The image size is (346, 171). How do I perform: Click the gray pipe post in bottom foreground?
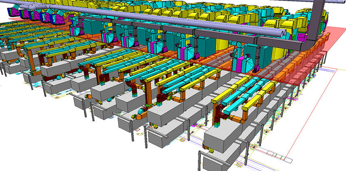200,160
